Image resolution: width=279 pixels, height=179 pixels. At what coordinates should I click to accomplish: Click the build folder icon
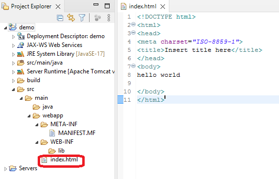pyautogui.click(x=21, y=80)
